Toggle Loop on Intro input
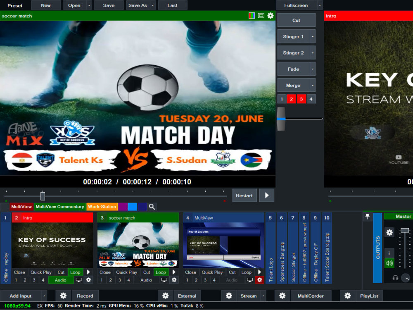 click(75, 272)
